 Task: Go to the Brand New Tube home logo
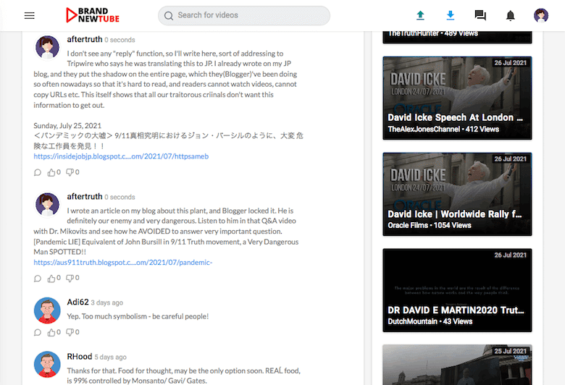93,15
